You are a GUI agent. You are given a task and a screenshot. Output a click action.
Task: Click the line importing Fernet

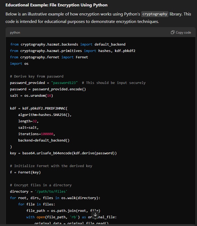pos(49,57)
